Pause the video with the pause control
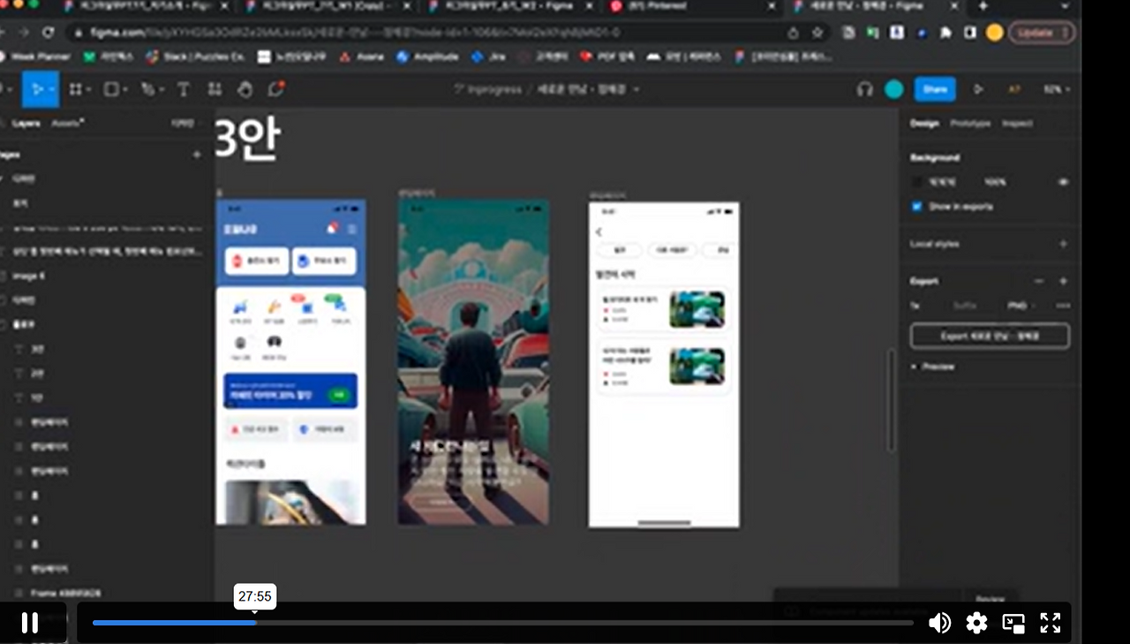 [x=29, y=623]
